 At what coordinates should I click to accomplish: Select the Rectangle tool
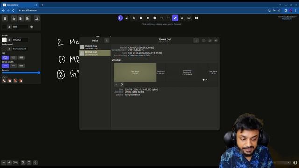point(141,18)
